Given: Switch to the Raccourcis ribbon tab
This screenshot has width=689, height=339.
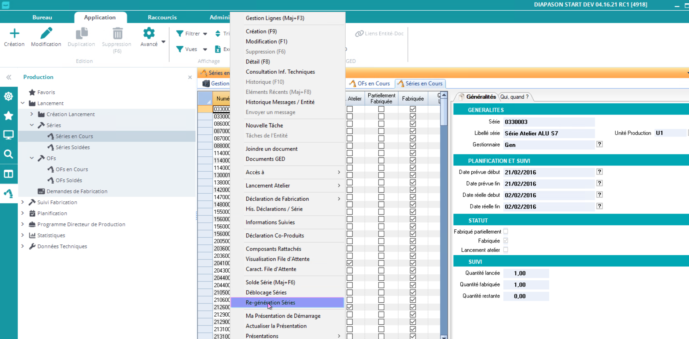Looking at the screenshot, I should pos(162,17).
